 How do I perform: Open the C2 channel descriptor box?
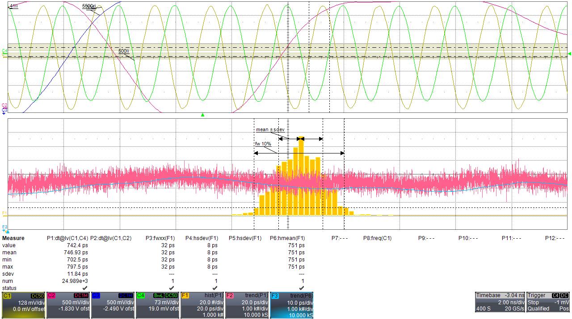coord(68,305)
